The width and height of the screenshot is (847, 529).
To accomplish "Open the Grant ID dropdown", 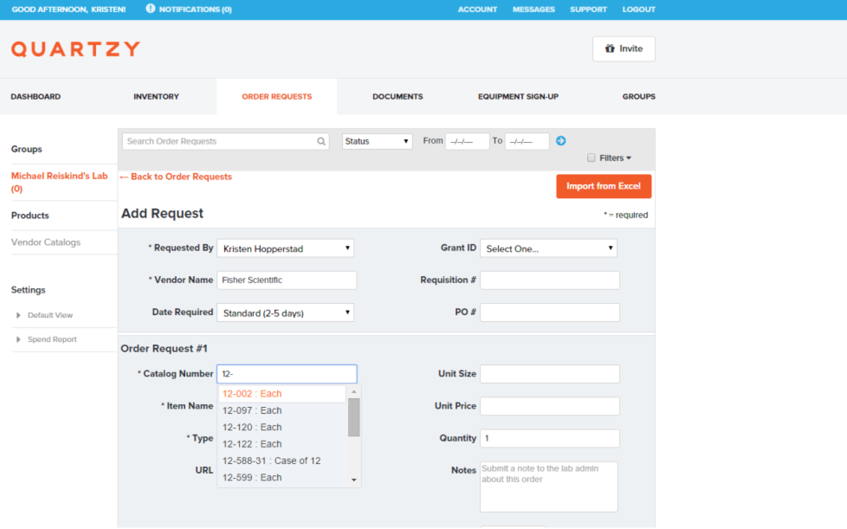I will tap(548, 248).
